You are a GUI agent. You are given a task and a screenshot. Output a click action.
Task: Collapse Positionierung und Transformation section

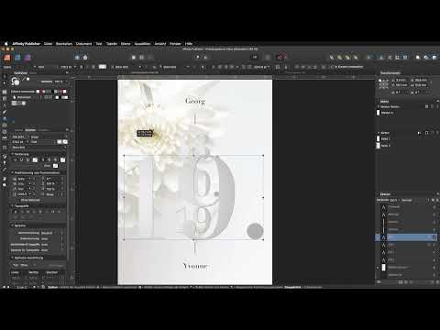coord(13,173)
